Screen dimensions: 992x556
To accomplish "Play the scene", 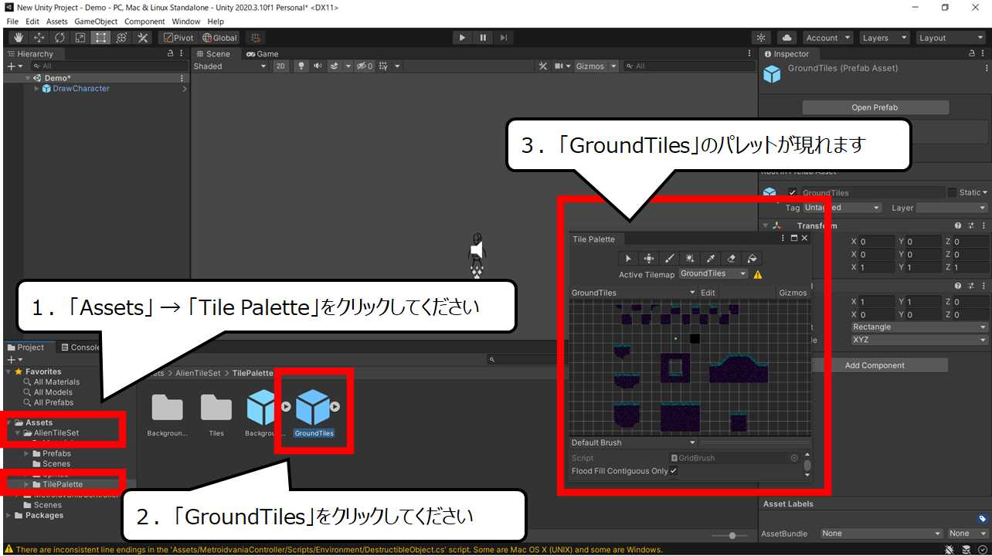I will (462, 38).
